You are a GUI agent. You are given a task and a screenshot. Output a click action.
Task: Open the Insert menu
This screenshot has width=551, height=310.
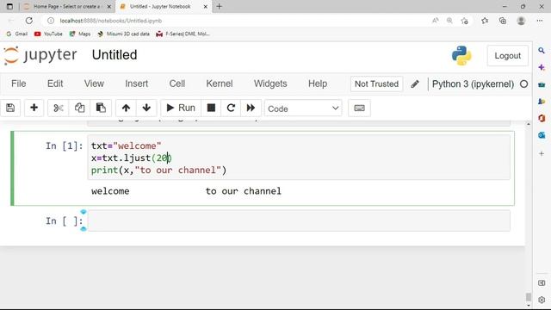pyautogui.click(x=136, y=84)
